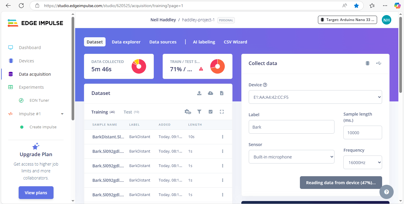Open Devices in sidebar
This screenshot has height=204, width=404.
pyautogui.click(x=26, y=61)
